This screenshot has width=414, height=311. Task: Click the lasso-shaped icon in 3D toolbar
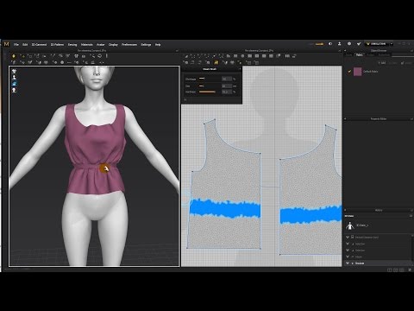[x=99, y=56]
